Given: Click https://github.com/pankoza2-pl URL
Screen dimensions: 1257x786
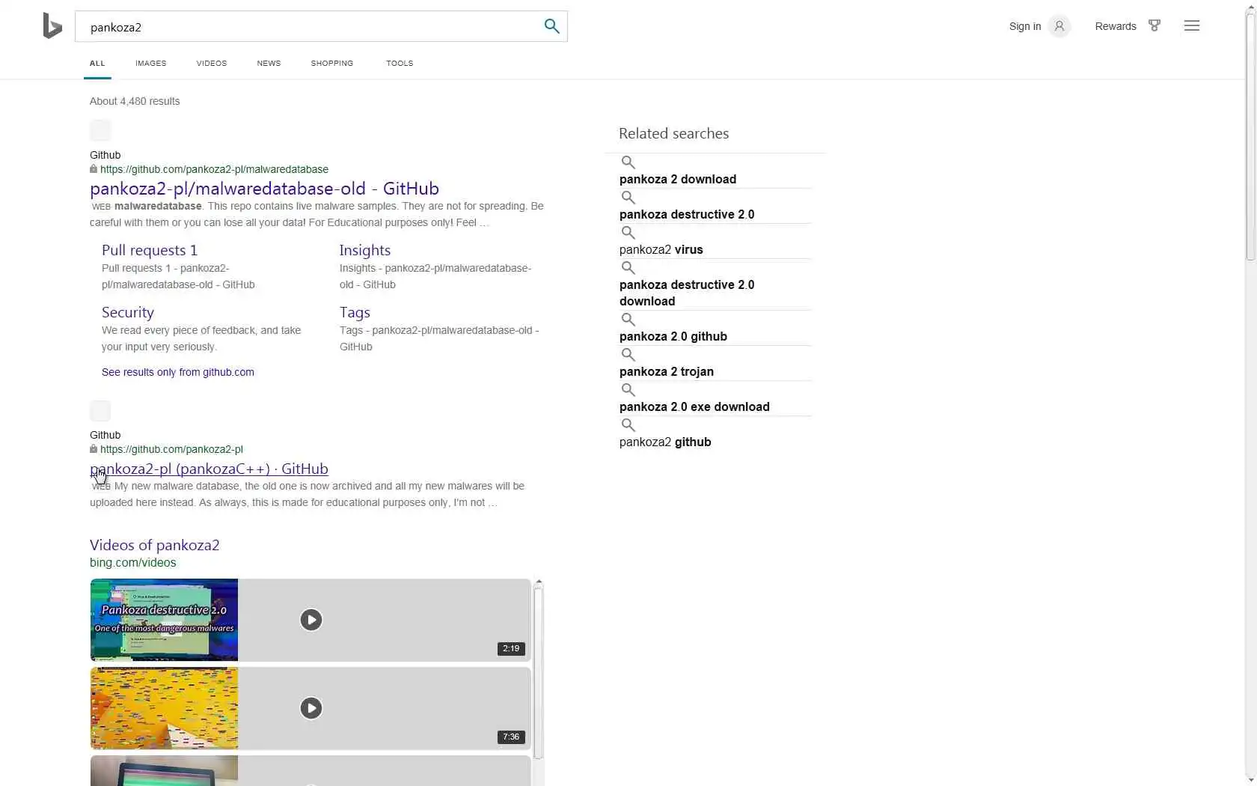Looking at the screenshot, I should (171, 450).
